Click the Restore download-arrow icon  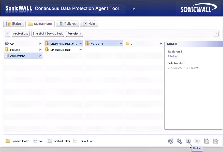pyautogui.click(x=188, y=141)
